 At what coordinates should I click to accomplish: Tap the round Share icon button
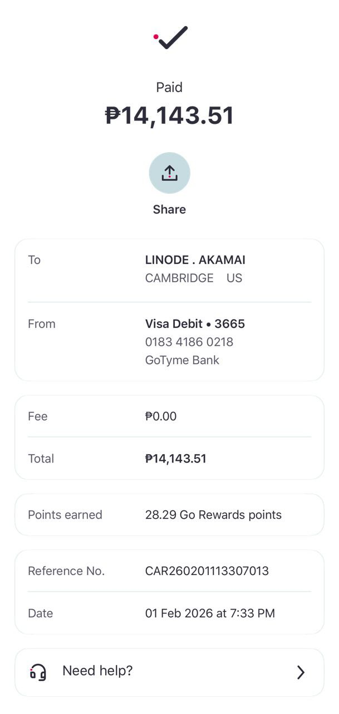(x=169, y=173)
